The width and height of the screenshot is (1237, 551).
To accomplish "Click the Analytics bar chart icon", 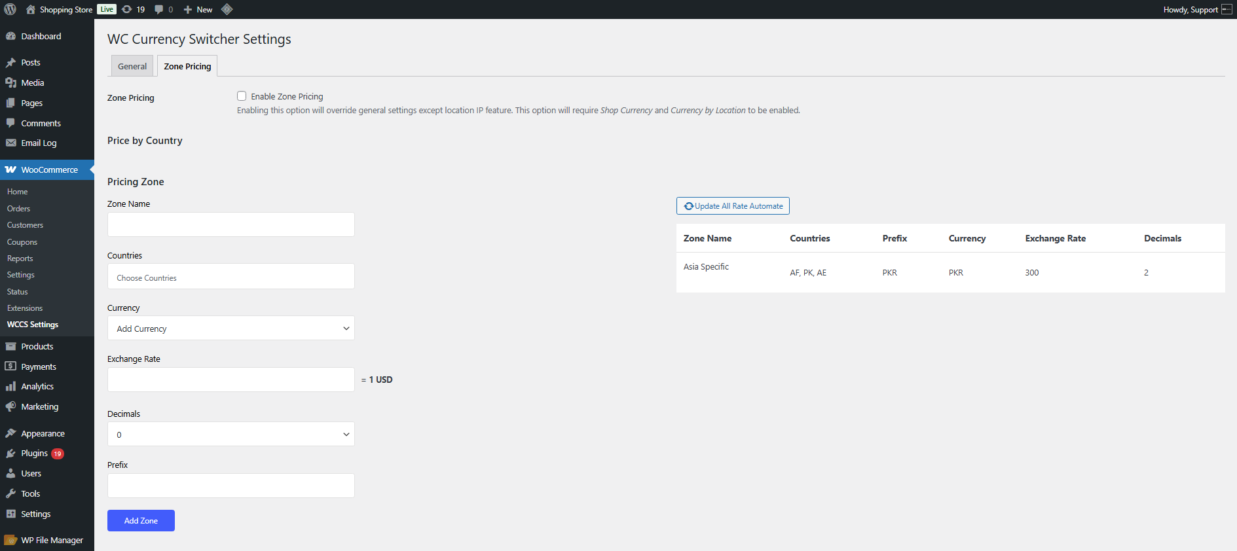I will [x=10, y=386].
